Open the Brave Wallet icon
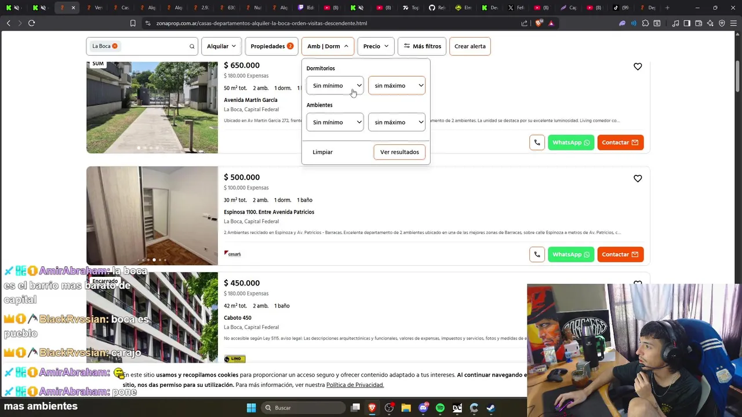Screen dimensions: 742x417 click(x=699, y=23)
